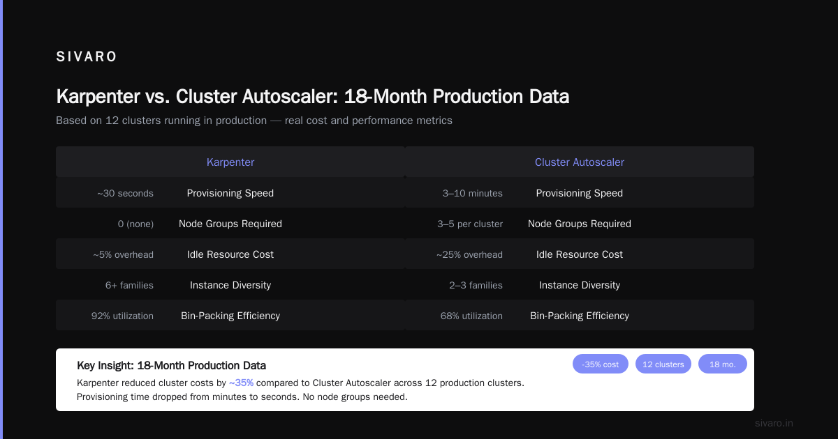Select the '~5% overhead' value

124,254
